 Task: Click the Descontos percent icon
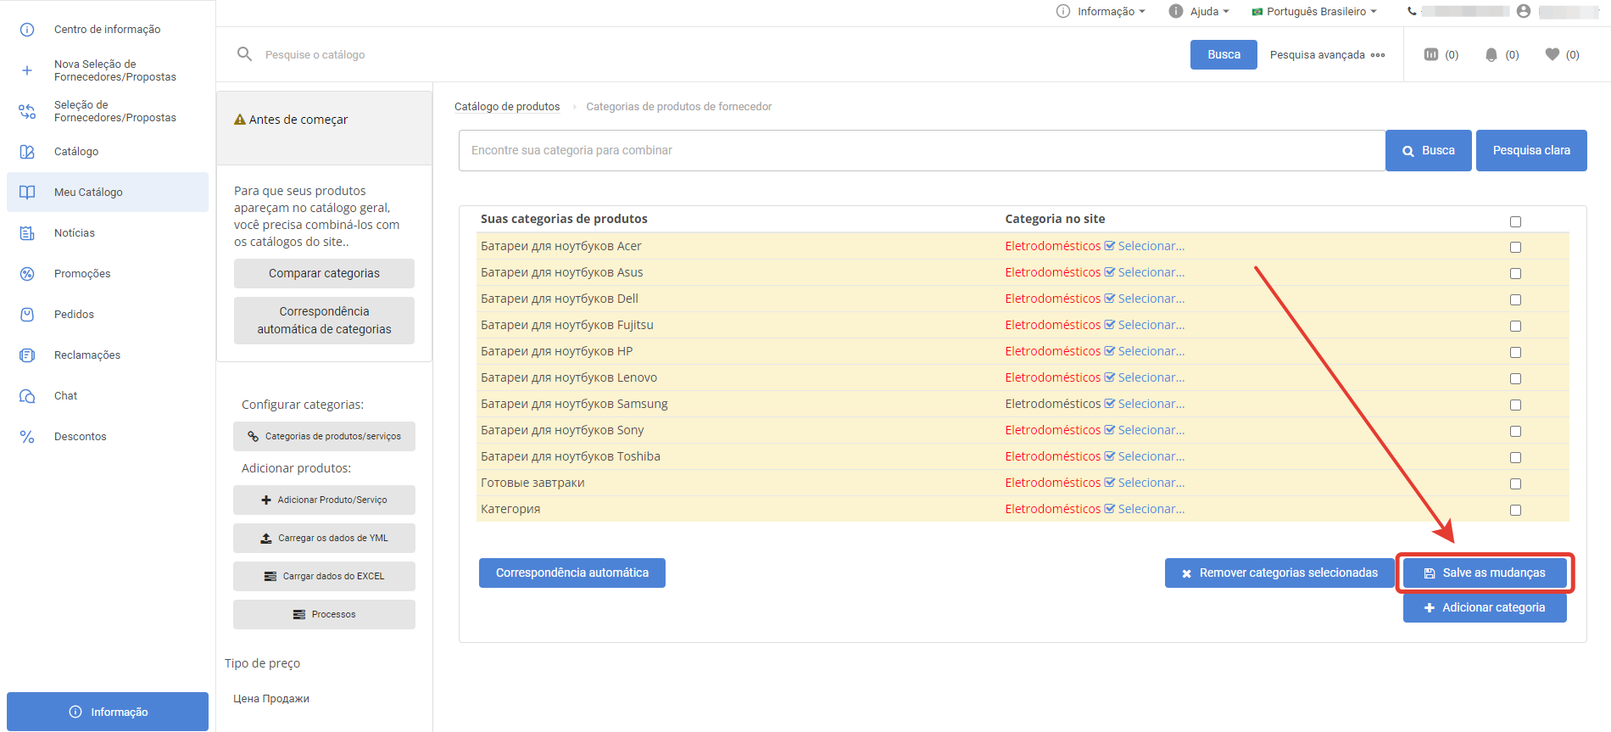pyautogui.click(x=27, y=437)
